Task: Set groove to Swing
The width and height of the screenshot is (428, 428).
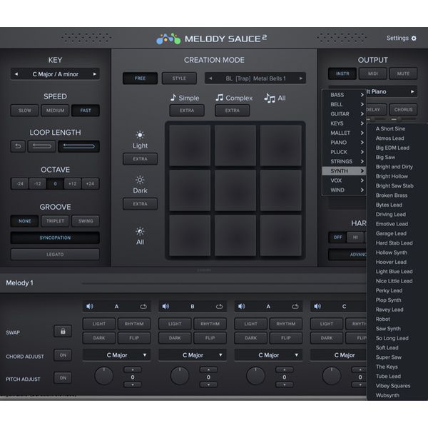Action: tap(86, 221)
